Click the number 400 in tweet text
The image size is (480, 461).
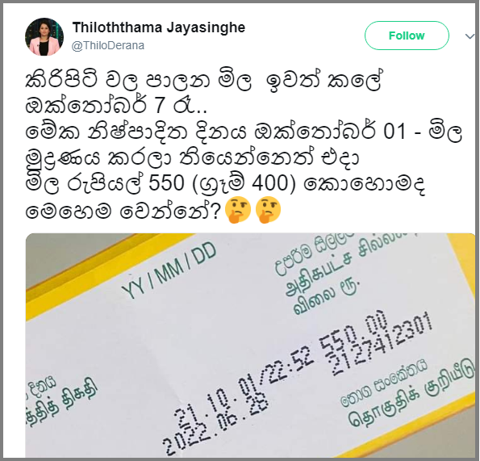pyautogui.click(x=269, y=183)
